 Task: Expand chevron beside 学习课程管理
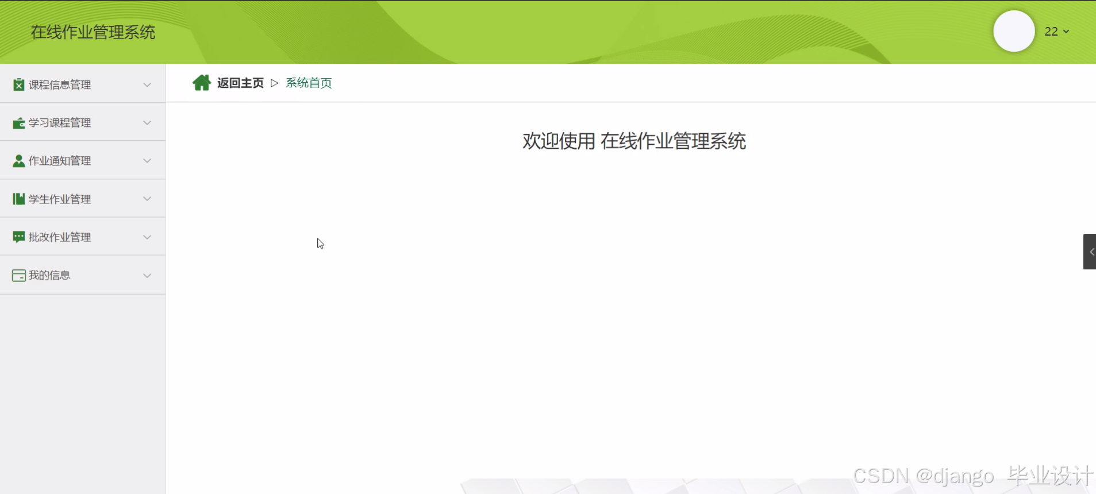(147, 123)
